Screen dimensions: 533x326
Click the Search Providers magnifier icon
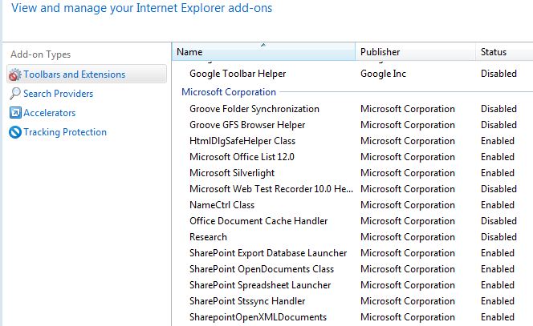pyautogui.click(x=15, y=93)
